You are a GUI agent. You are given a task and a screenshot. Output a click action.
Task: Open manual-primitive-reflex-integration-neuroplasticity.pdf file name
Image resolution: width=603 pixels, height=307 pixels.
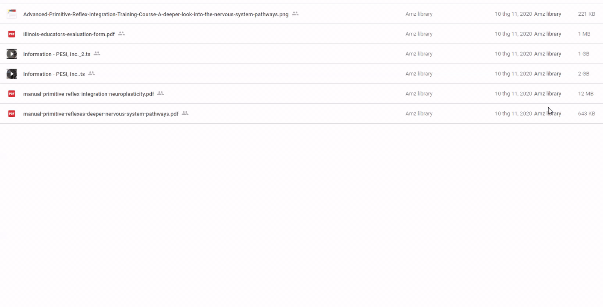pyautogui.click(x=88, y=94)
